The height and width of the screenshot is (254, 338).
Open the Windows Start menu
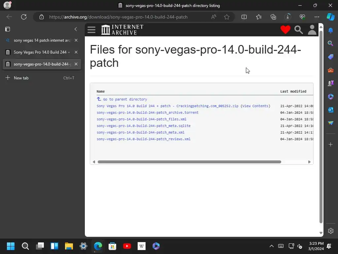click(11, 246)
